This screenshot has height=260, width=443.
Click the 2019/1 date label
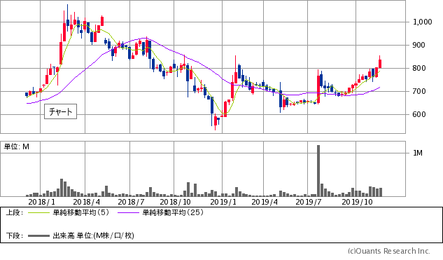(x=223, y=202)
